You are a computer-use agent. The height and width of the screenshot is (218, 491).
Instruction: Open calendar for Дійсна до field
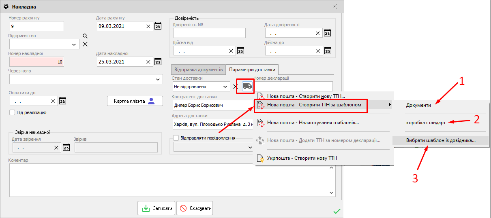328,51
